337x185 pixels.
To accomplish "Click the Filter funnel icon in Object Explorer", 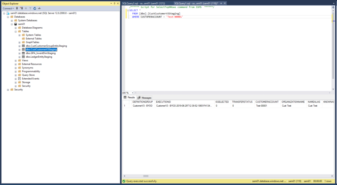I will tap(30, 8).
